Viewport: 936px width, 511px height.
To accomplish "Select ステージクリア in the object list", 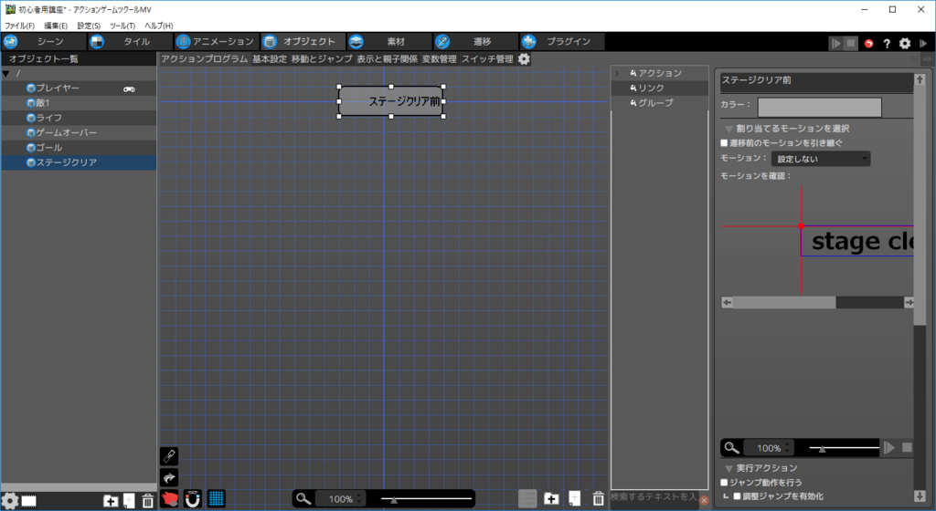I will [x=79, y=162].
